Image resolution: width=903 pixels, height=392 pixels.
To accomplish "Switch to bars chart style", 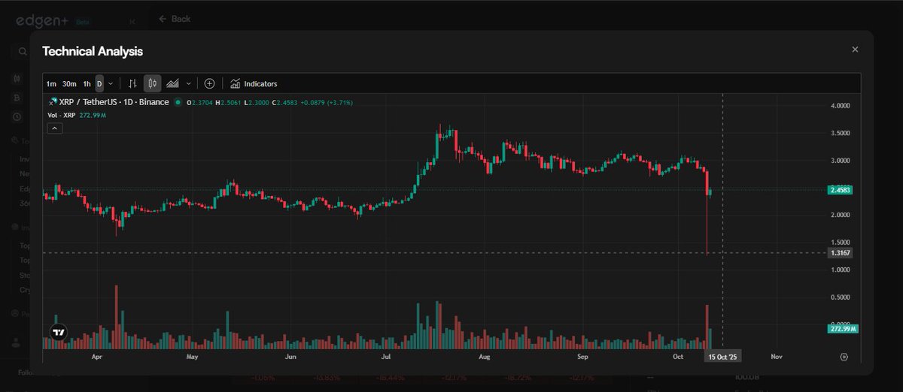I will (132, 83).
